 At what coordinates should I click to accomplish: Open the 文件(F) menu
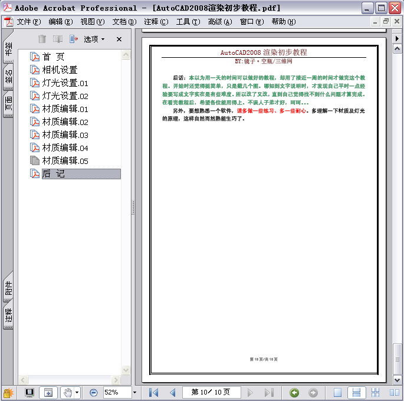click(x=28, y=22)
